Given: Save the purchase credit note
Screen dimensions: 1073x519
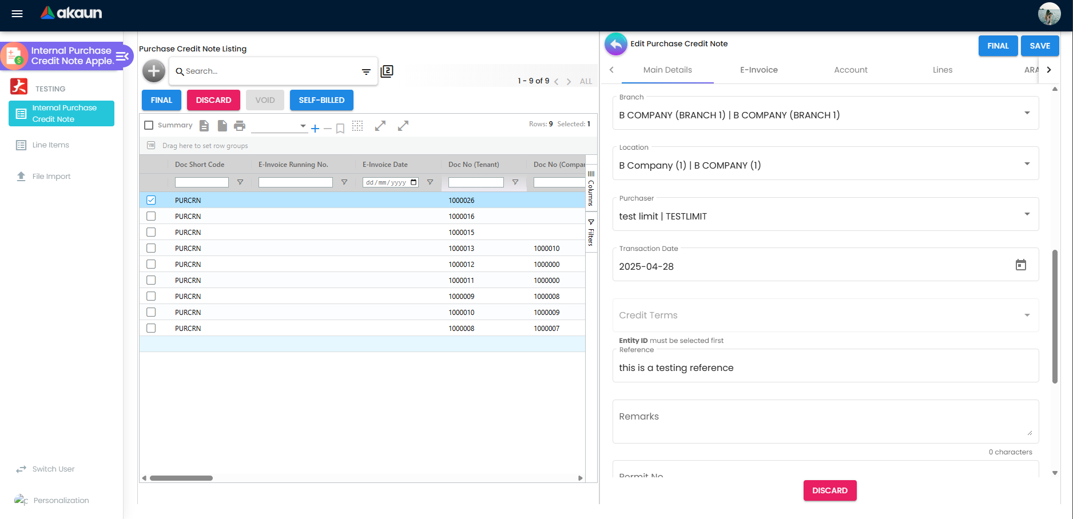Looking at the screenshot, I should [1040, 46].
